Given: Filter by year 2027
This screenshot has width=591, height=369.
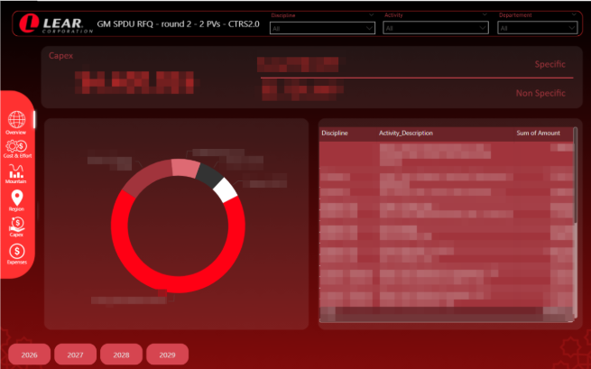Looking at the screenshot, I should click(76, 355).
